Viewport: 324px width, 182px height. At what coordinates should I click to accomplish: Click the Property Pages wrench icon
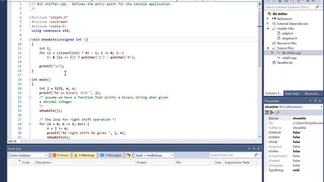[278, 112]
